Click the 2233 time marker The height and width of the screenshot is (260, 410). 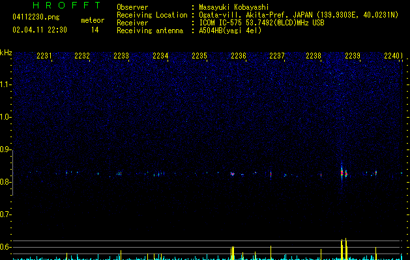point(121,56)
